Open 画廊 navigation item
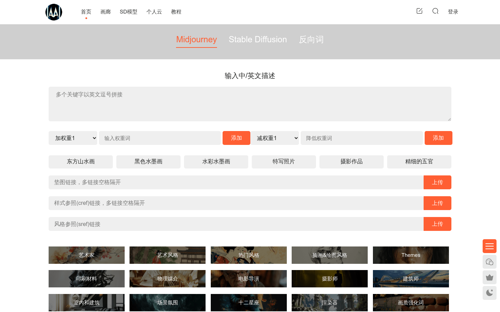Screen dimensions: 500x312 point(106,12)
